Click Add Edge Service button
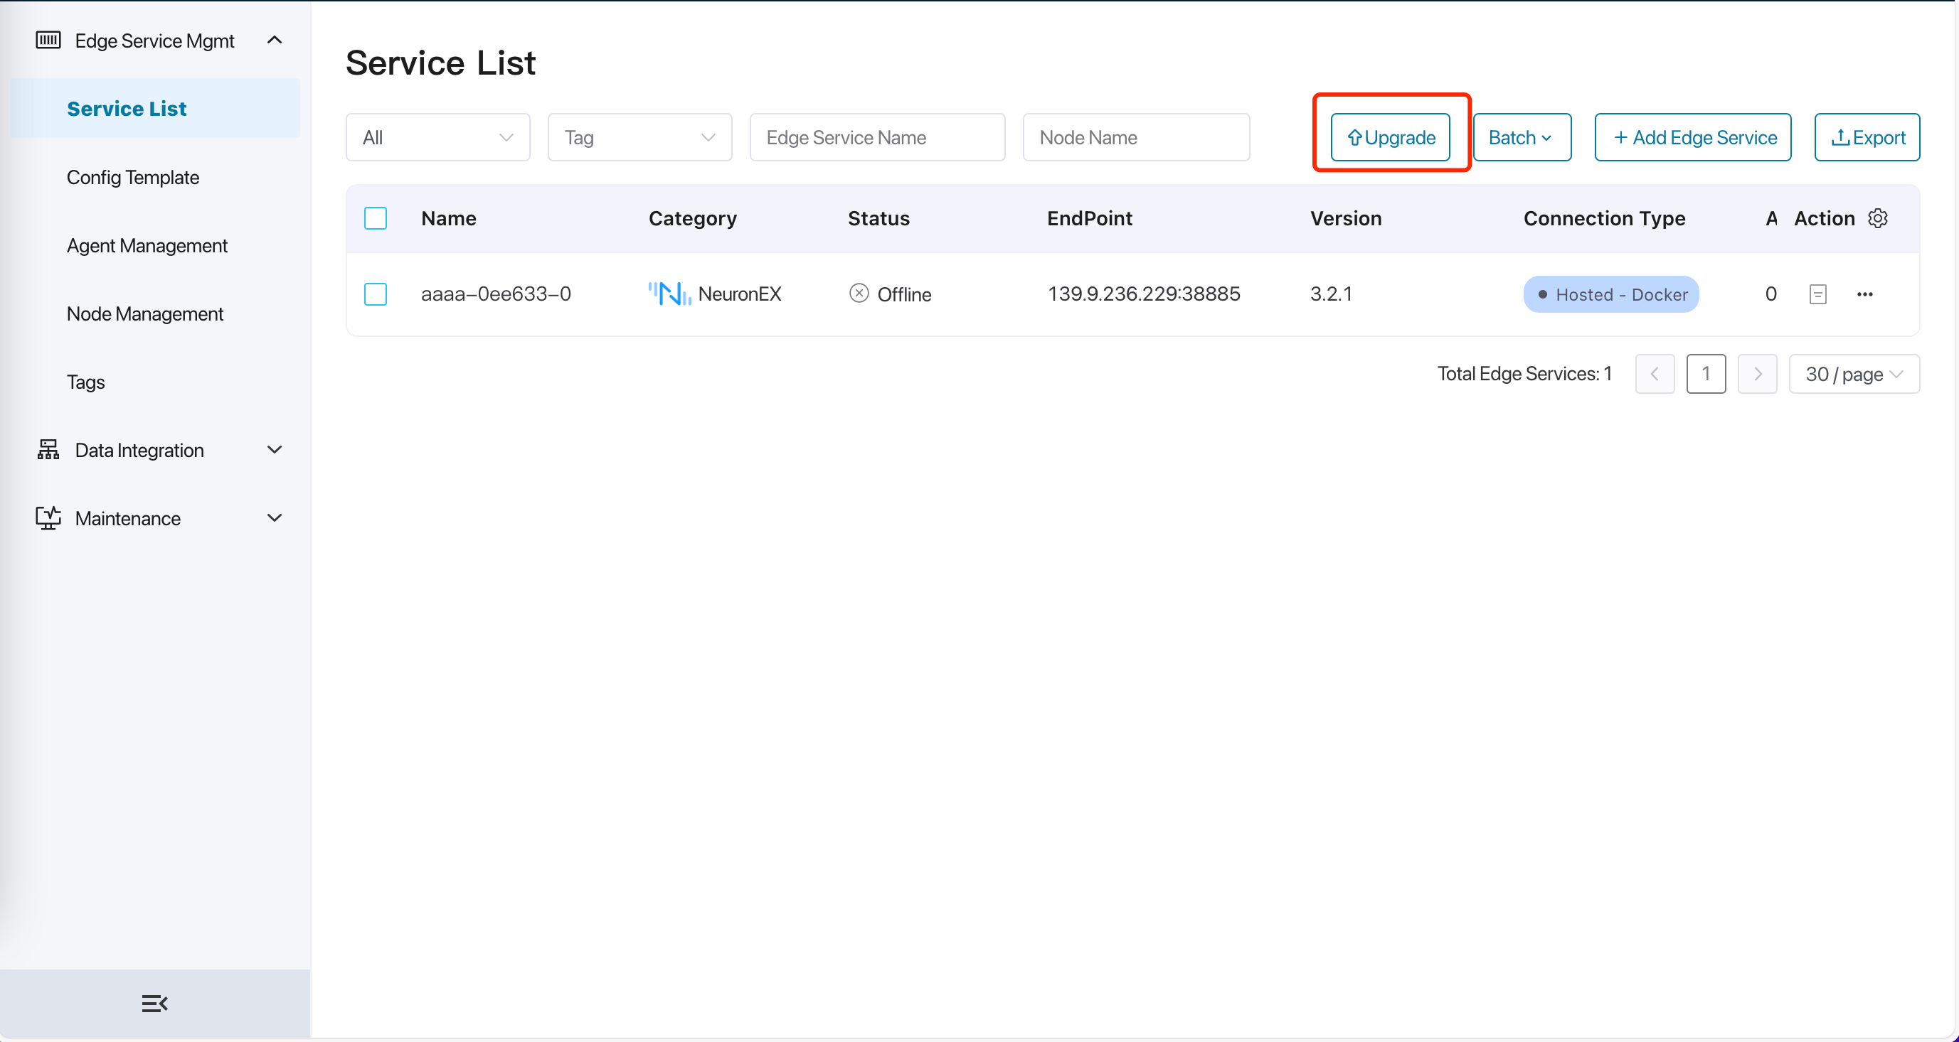The height and width of the screenshot is (1042, 1959). tap(1693, 138)
